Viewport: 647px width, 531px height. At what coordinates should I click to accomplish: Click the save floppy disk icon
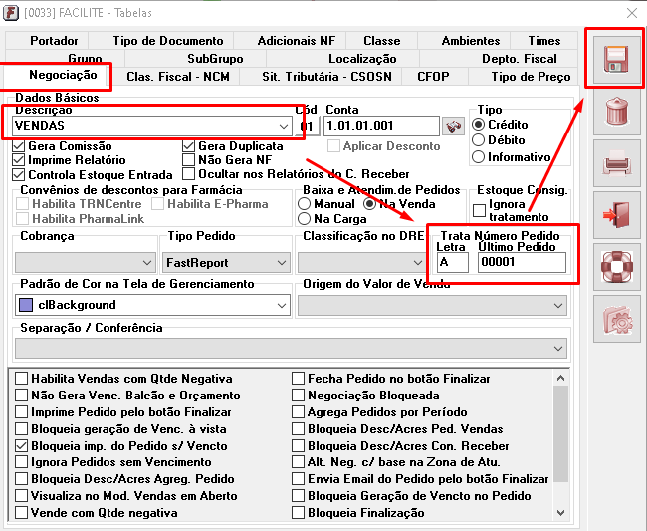pyautogui.click(x=615, y=59)
